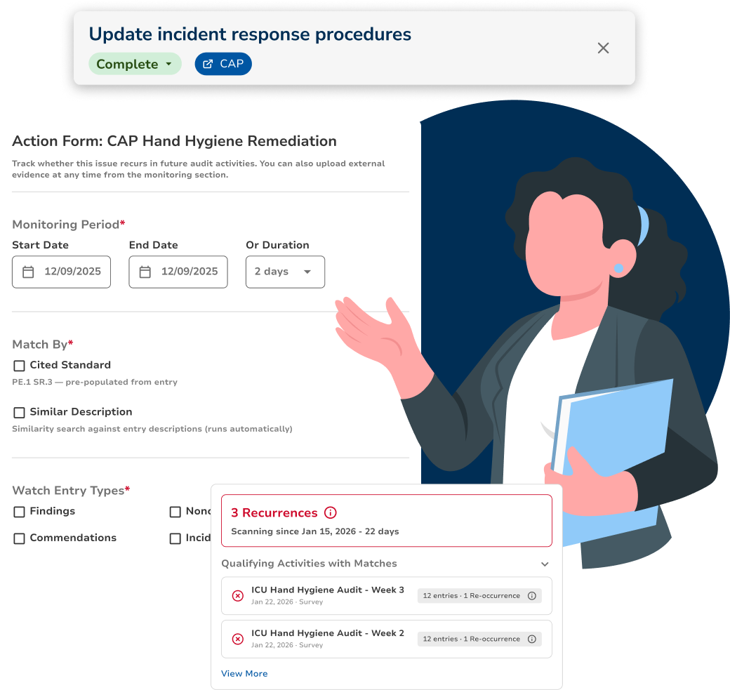Click info icon in Week 3 entries badge
Screen dimensions: 730x690
[531, 596]
